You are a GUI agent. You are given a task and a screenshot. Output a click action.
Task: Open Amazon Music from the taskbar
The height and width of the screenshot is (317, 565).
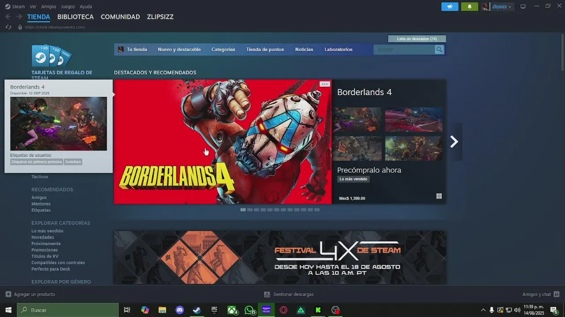tap(266, 310)
